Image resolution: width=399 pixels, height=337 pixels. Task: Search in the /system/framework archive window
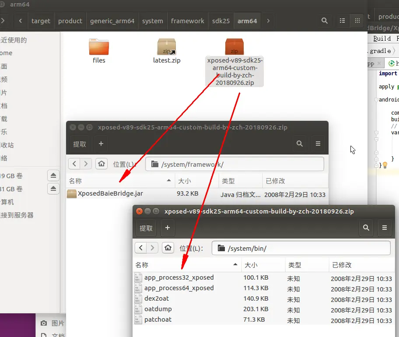tap(300, 144)
